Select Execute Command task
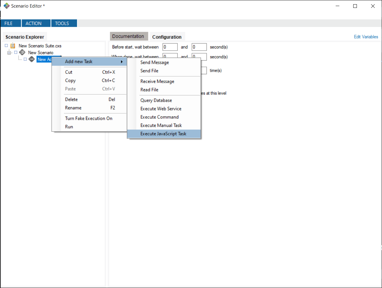The height and width of the screenshot is (288, 382). 164,117
